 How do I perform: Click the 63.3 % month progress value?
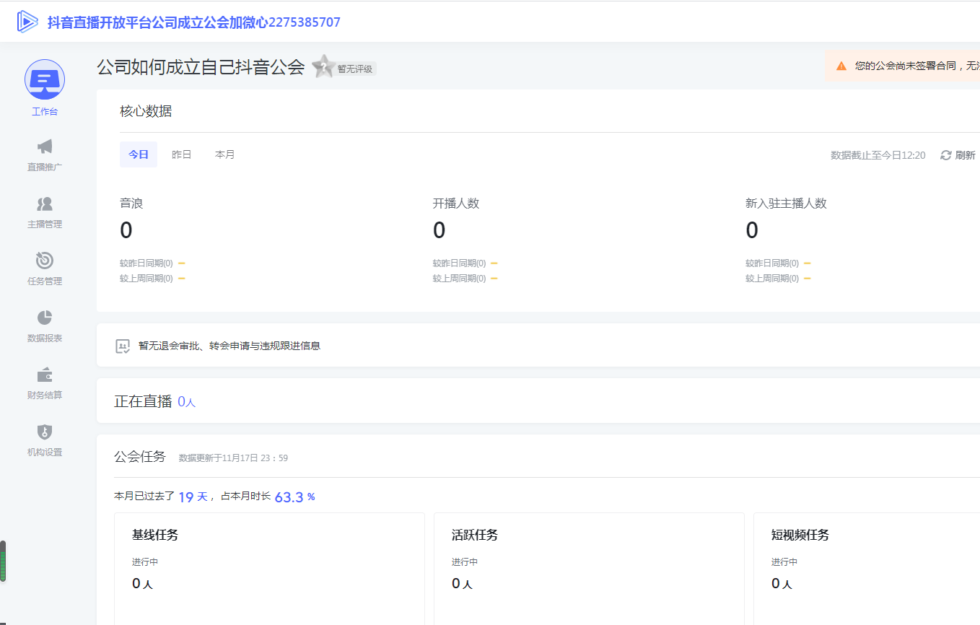(294, 497)
